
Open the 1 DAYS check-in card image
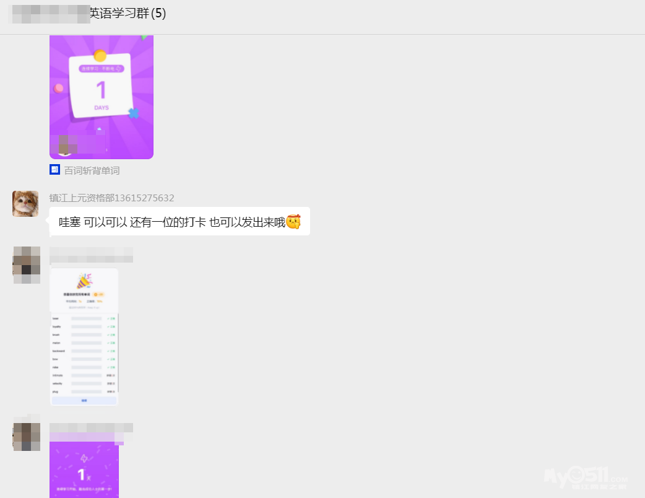(x=101, y=97)
